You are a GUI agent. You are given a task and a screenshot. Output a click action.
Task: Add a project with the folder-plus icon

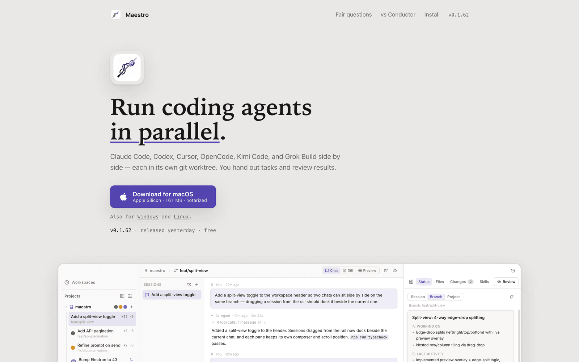(x=130, y=296)
